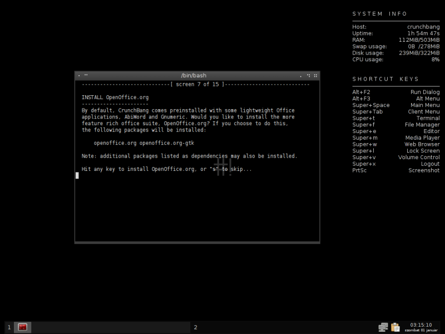Click the "Lock Screen" shortcut entry
The image size is (445, 334).
click(423, 151)
